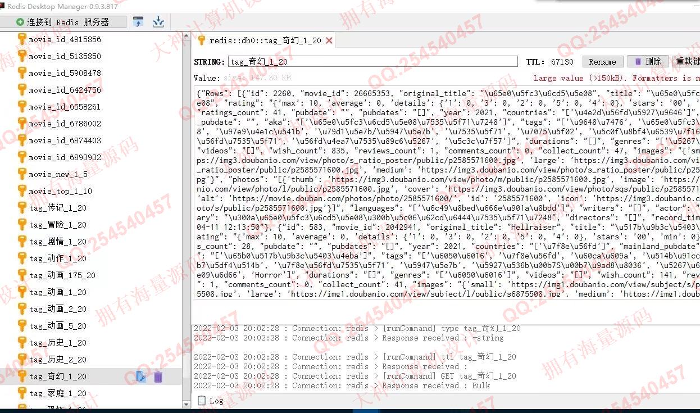Click the reload value button beside 删除
This screenshot has height=413, width=700.
click(x=686, y=62)
